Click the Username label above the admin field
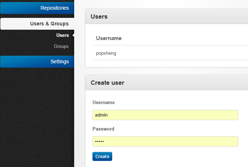Image resolution: width=248 pixels, height=167 pixels. tap(104, 102)
